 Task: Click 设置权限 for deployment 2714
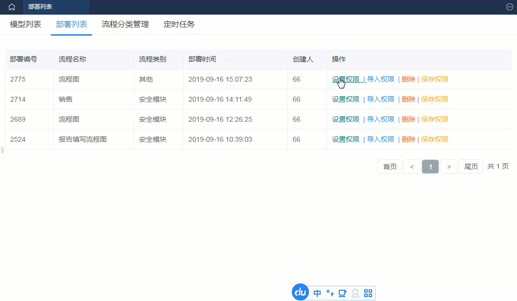click(346, 99)
